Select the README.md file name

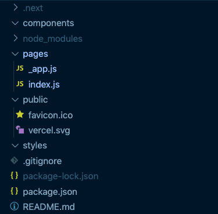[x=49, y=207]
